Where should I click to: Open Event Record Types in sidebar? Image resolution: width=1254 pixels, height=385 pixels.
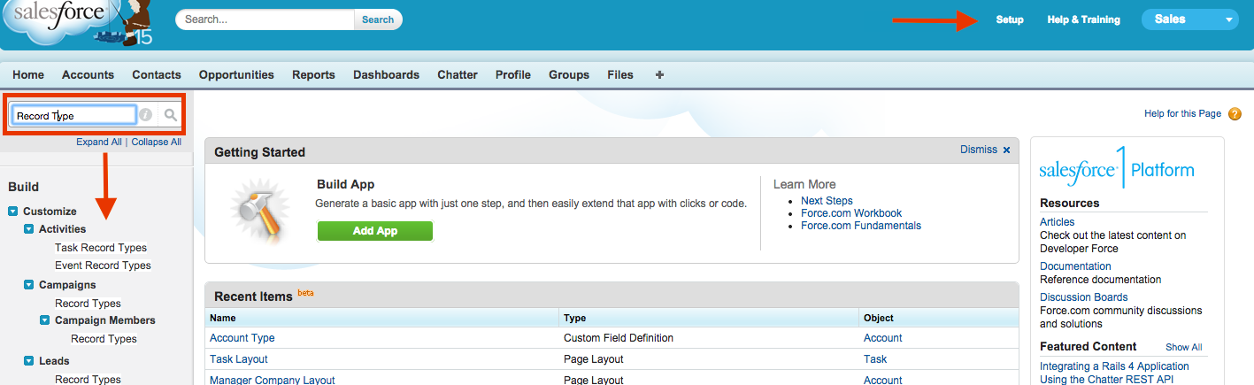click(x=103, y=266)
